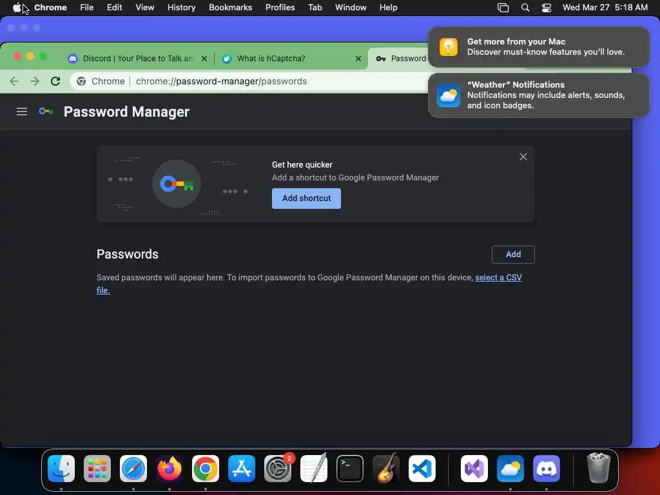Open Control Center in the menu bar

pos(547,7)
